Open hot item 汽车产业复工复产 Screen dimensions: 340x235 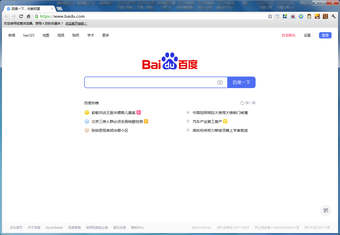pyautogui.click(x=207, y=122)
